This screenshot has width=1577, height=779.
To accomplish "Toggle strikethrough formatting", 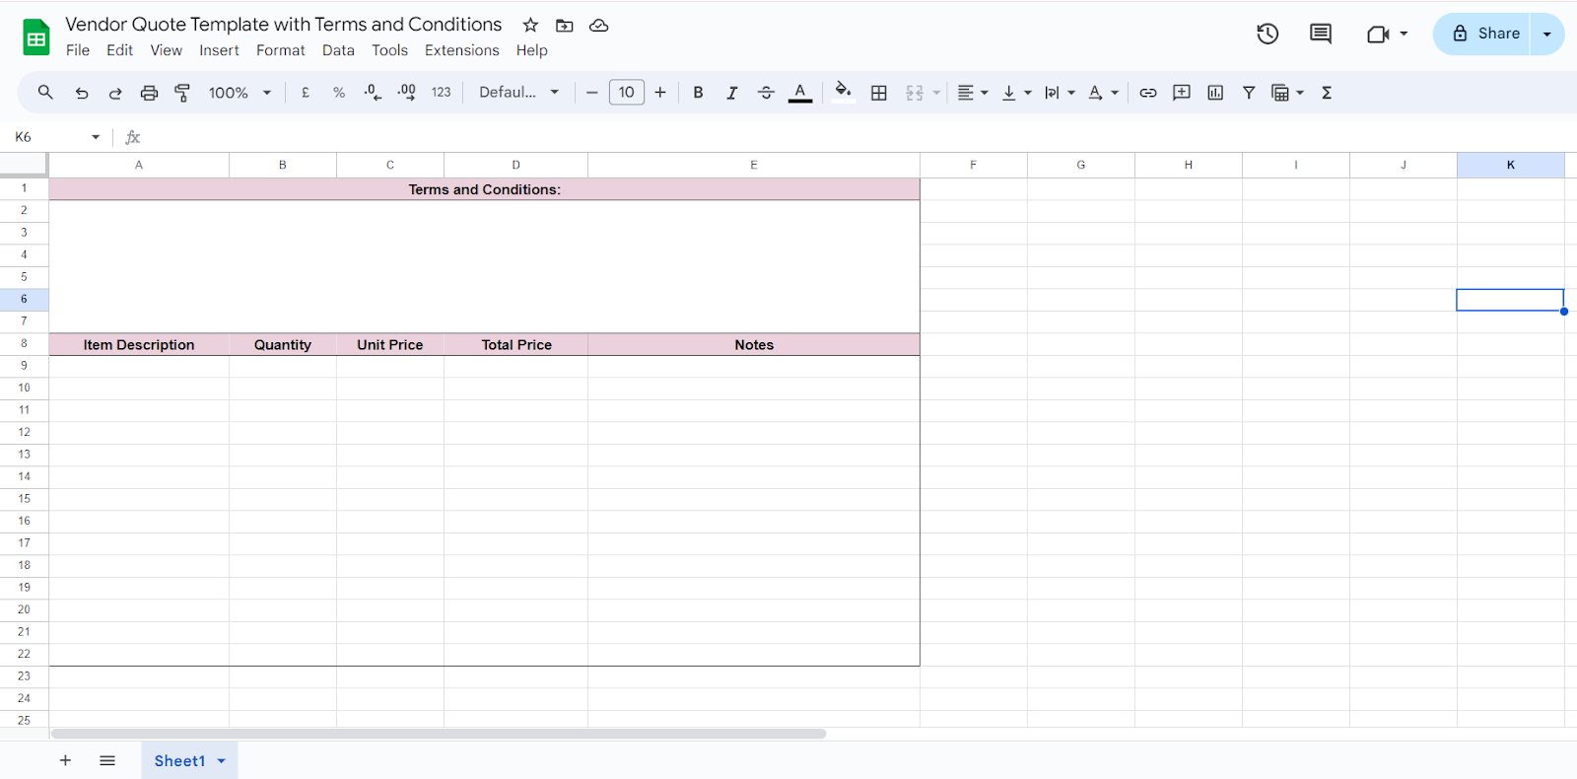I will pyautogui.click(x=766, y=93).
